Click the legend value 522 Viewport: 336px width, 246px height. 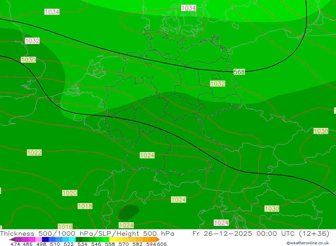69,244
